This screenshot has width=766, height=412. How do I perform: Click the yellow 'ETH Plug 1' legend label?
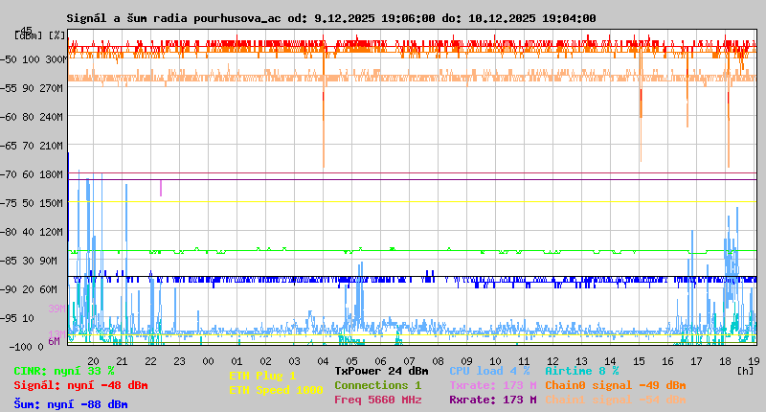point(262,376)
